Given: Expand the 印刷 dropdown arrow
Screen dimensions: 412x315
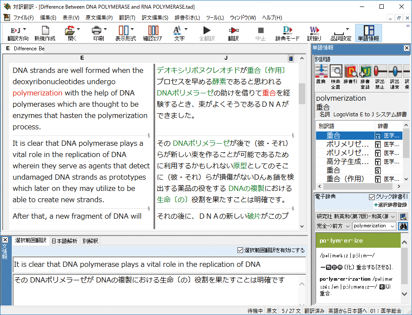Looking at the screenshot, I should coord(105,29).
